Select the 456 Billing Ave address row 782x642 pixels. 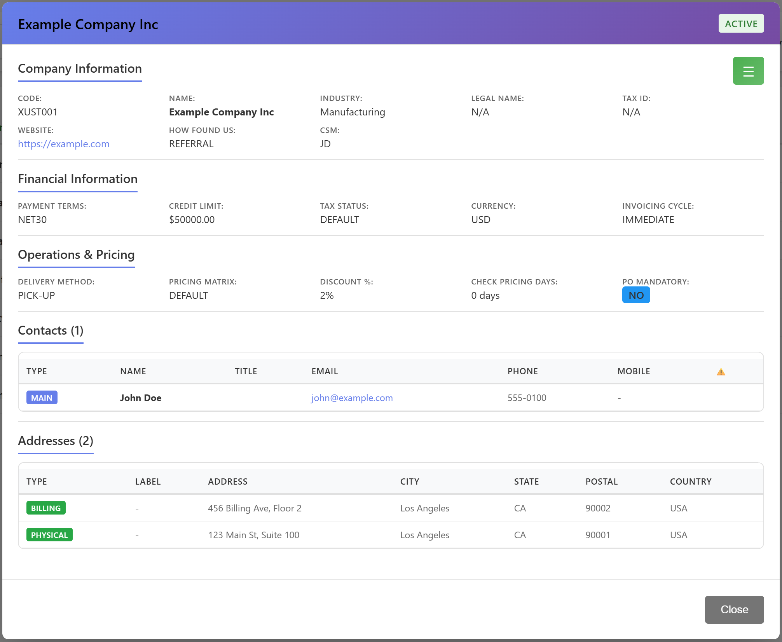(x=255, y=508)
